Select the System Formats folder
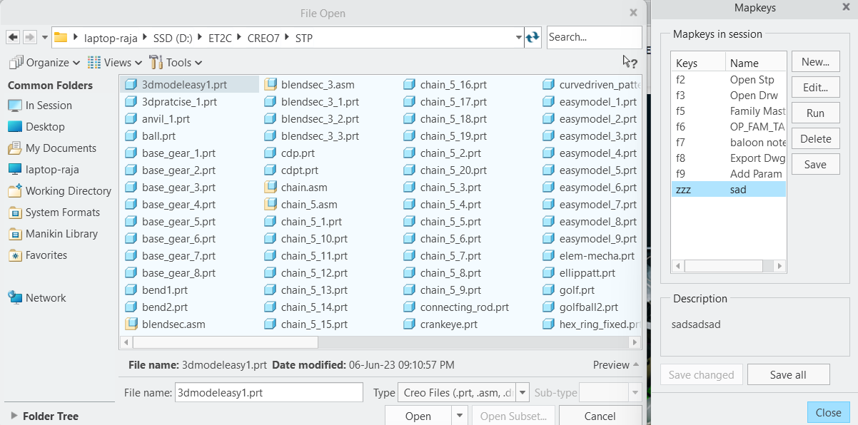The width and height of the screenshot is (858, 425). tap(63, 212)
